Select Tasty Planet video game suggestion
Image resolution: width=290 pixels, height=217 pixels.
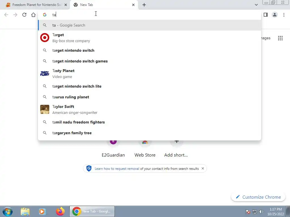tap(150, 74)
